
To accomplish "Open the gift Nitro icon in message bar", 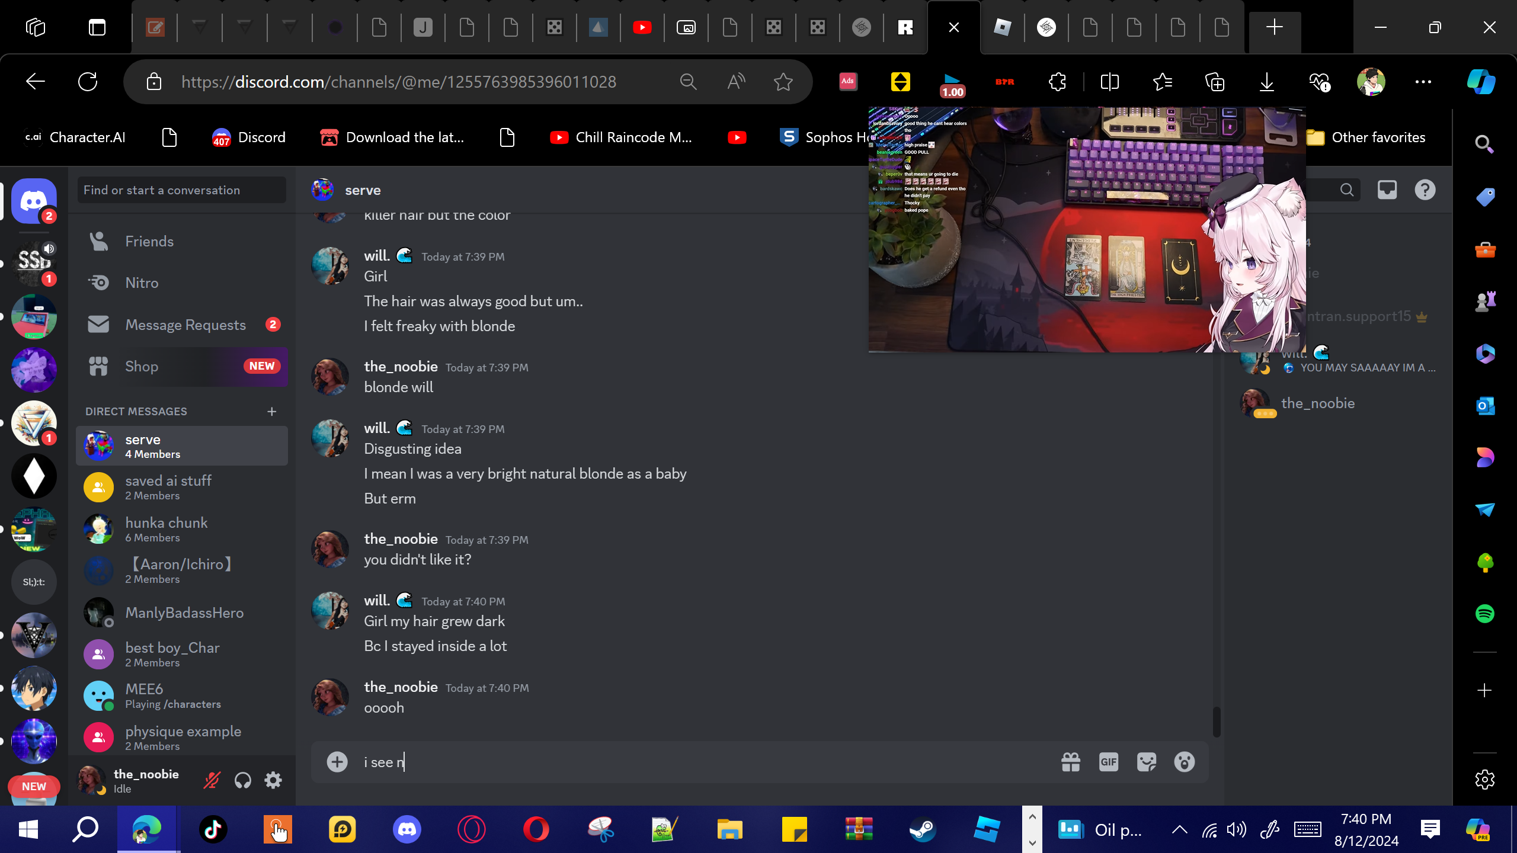I will point(1070,762).
